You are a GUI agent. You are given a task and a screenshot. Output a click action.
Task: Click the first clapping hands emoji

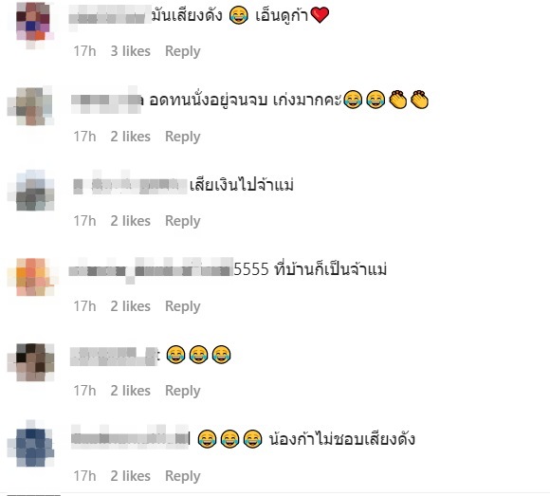397,100
